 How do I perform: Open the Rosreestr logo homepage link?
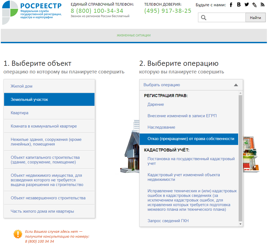tap(32, 12)
